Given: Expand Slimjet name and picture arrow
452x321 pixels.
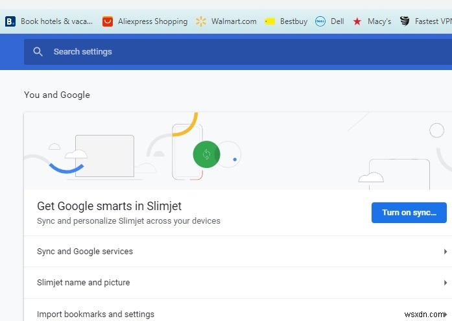Looking at the screenshot, I should pos(446,283).
